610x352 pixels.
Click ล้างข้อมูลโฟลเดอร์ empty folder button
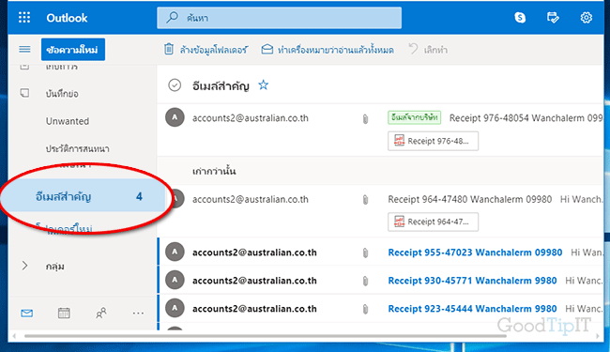click(x=206, y=50)
